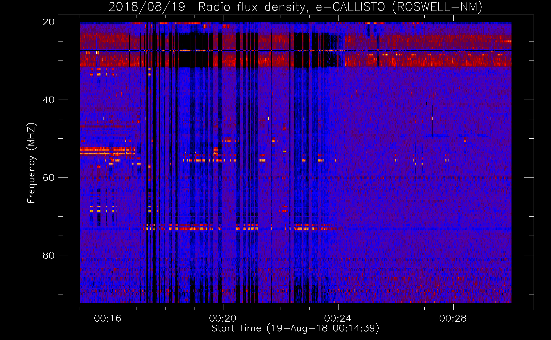This screenshot has height=340, width=551.
Task: Click the "Start Time (19-Aug-18 00:14:39)" label
Action: click(295, 328)
